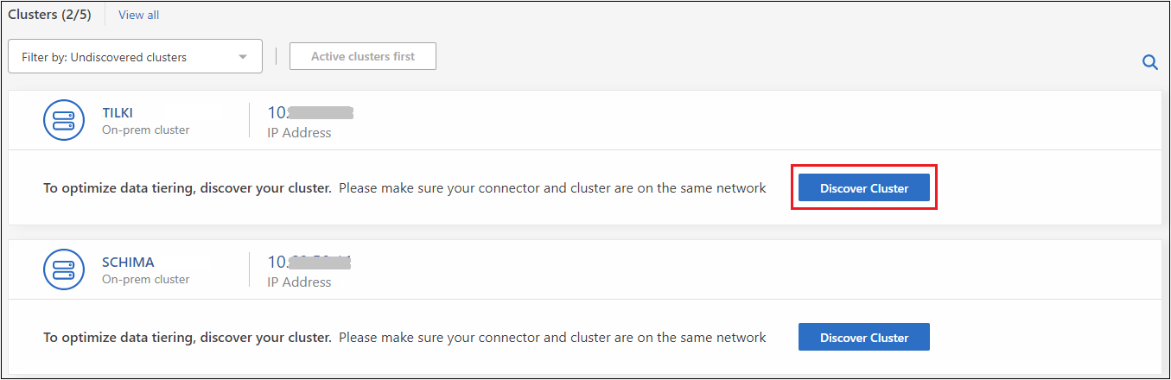Click the IP Address label under SCHIMA
Viewport: 1171px width, 380px height.
pyautogui.click(x=299, y=282)
